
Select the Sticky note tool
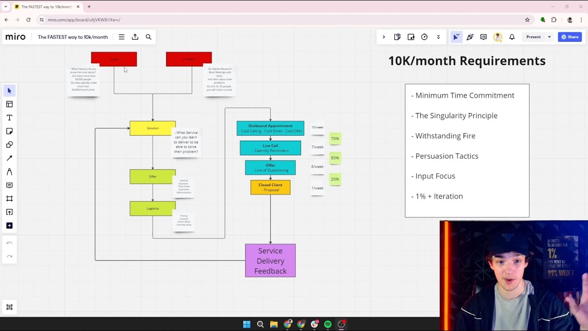[x=9, y=131]
